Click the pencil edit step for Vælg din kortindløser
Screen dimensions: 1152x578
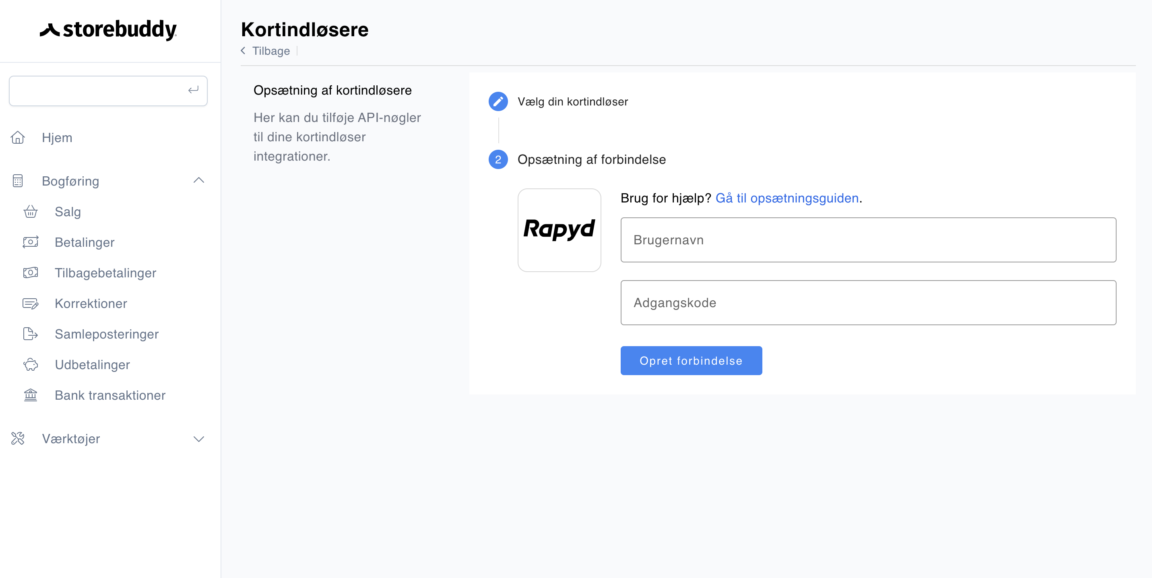tap(498, 101)
